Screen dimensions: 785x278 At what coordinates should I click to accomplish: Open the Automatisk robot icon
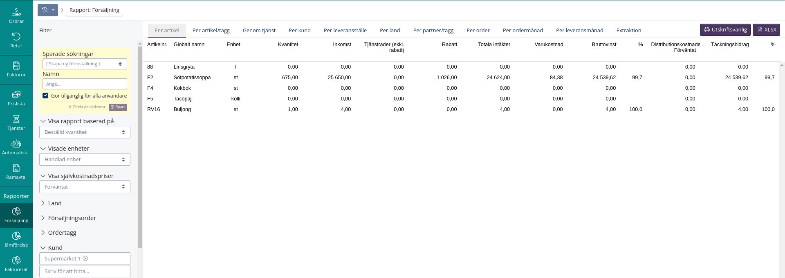pyautogui.click(x=16, y=147)
